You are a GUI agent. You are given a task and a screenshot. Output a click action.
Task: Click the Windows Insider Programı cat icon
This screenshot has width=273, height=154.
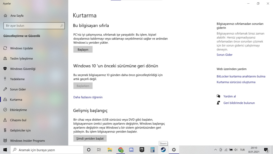click(x=5, y=140)
